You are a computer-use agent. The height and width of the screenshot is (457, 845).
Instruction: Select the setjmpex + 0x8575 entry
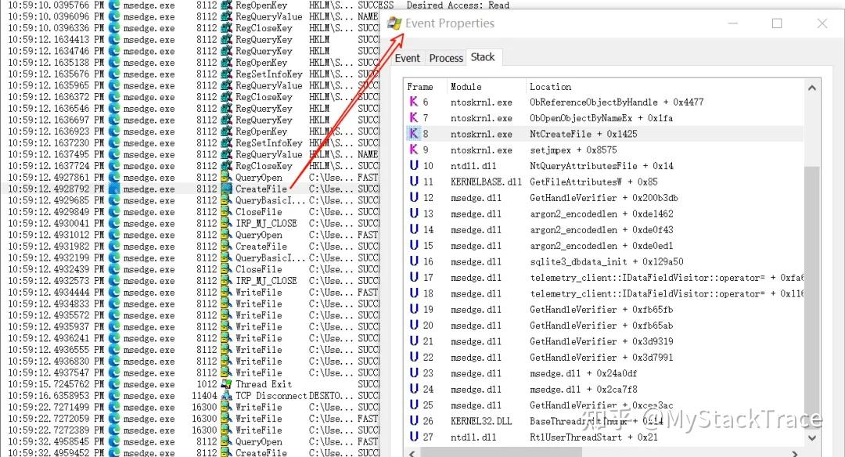pos(573,149)
